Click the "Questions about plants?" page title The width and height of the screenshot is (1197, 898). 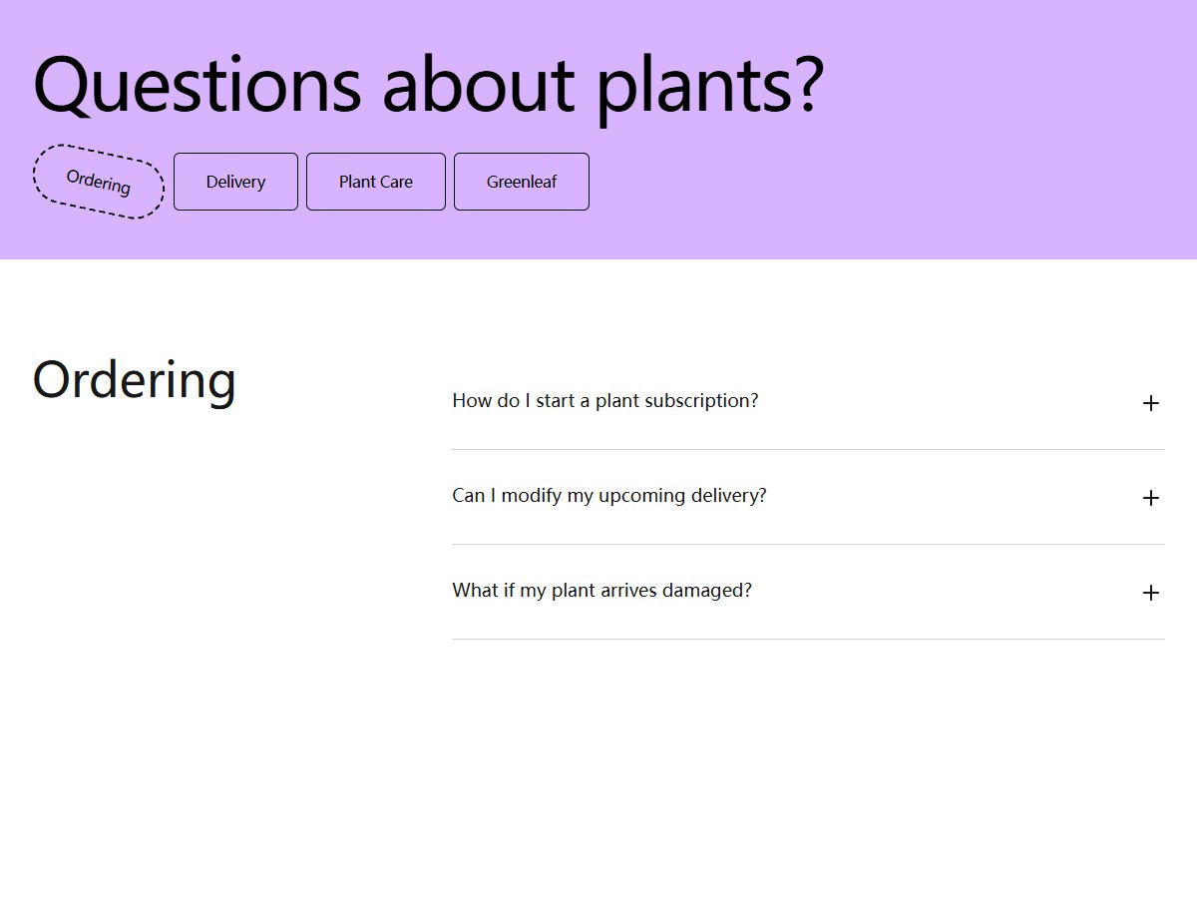[x=429, y=85]
